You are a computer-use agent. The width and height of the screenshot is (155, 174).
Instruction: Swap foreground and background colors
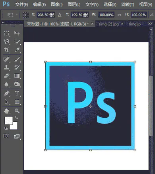pos(16,118)
